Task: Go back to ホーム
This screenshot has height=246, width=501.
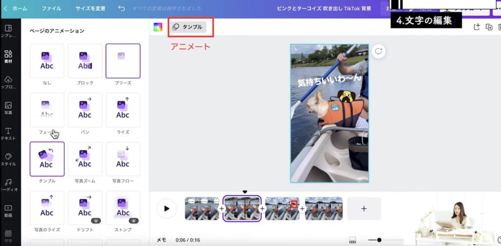Action: 16,9
